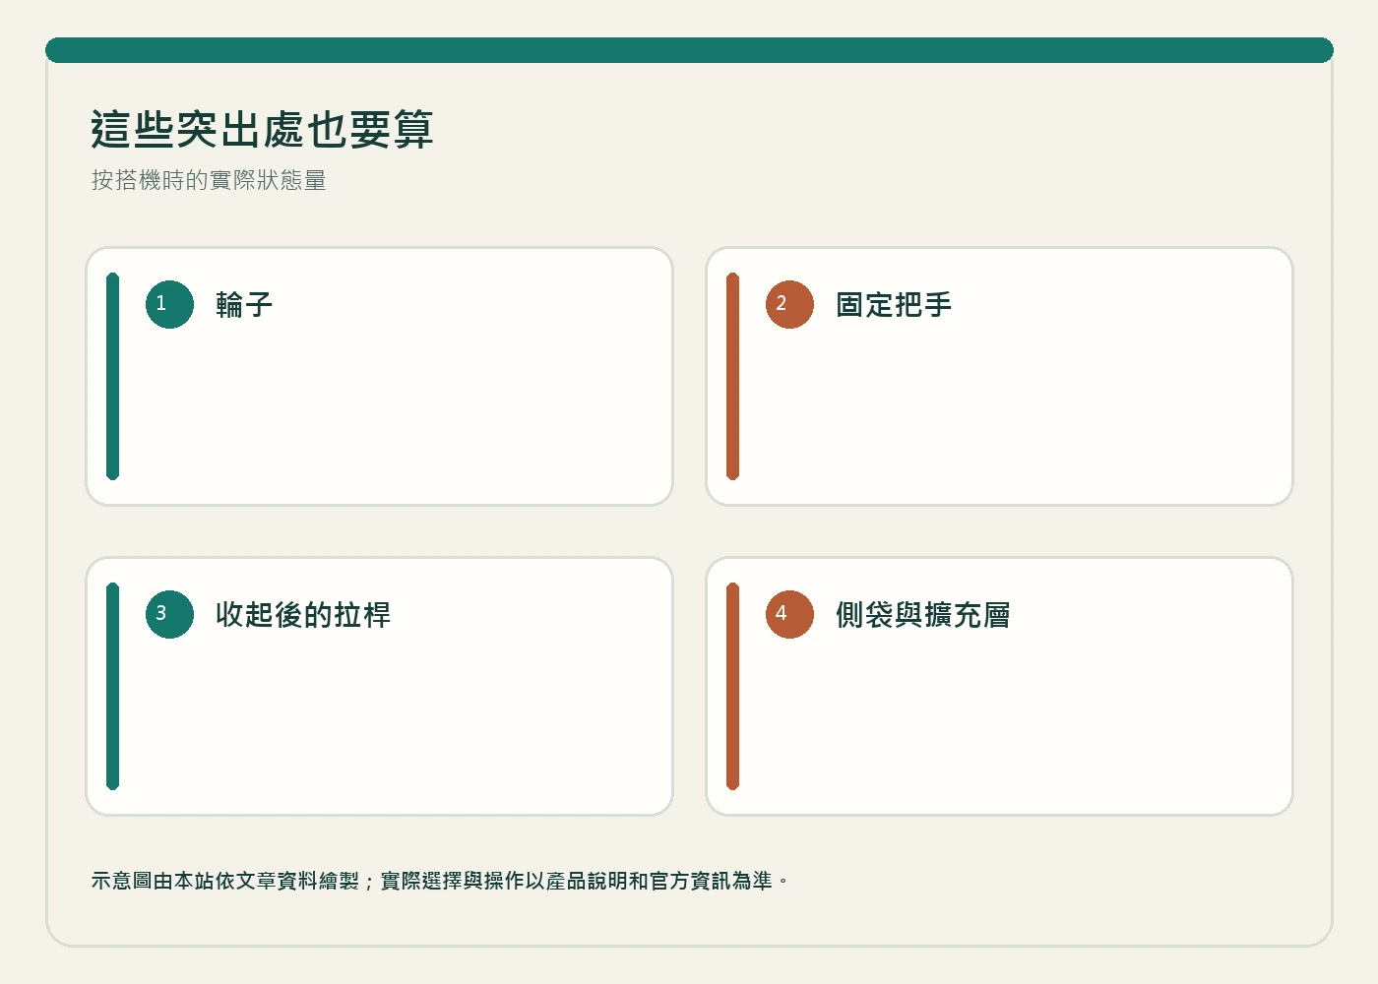Screen dimensions: 1378x984
Task: Click the number 1 circle badge
Action: tap(169, 304)
